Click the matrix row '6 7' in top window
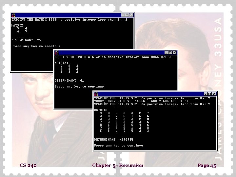The height and width of the screenshot is (177, 236). point(22,31)
